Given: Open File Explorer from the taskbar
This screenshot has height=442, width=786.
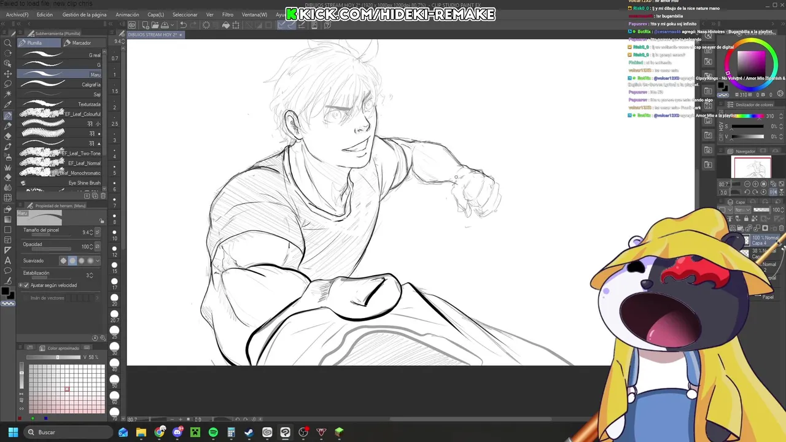Looking at the screenshot, I should pos(141,432).
